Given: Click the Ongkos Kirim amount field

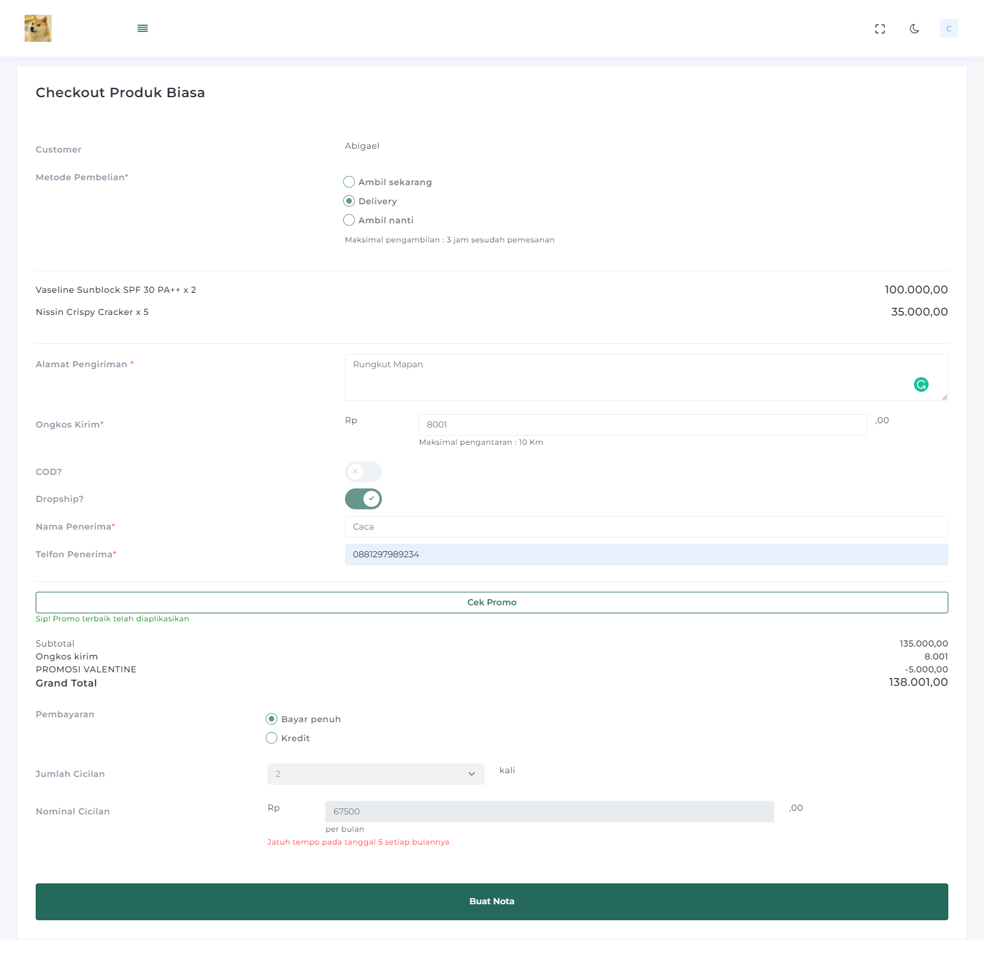Looking at the screenshot, I should (x=643, y=424).
